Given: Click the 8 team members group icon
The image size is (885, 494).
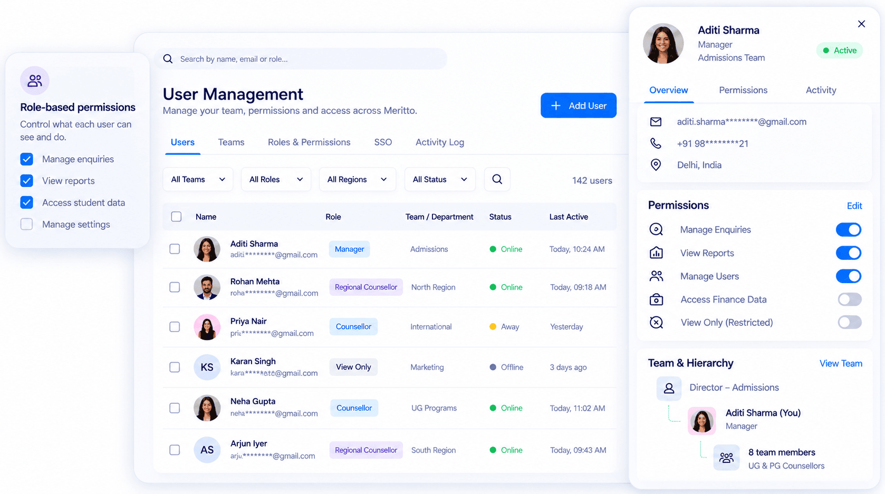Looking at the screenshot, I should [726, 458].
